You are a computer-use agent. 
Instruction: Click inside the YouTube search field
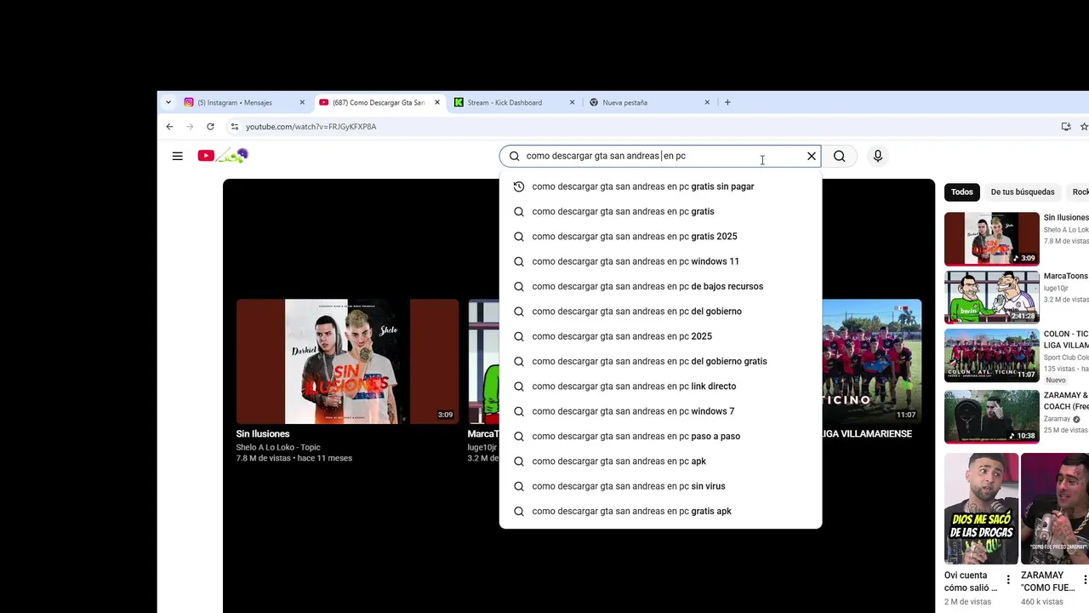click(x=660, y=156)
